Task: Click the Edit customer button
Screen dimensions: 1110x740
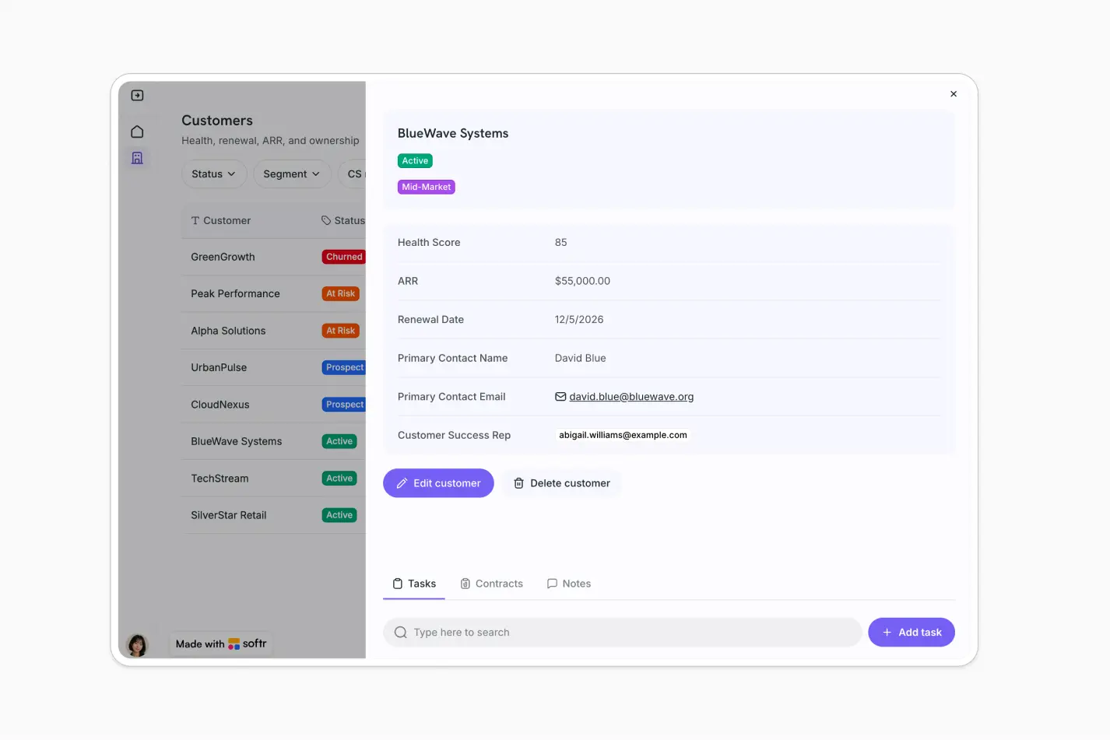Action: click(438, 483)
